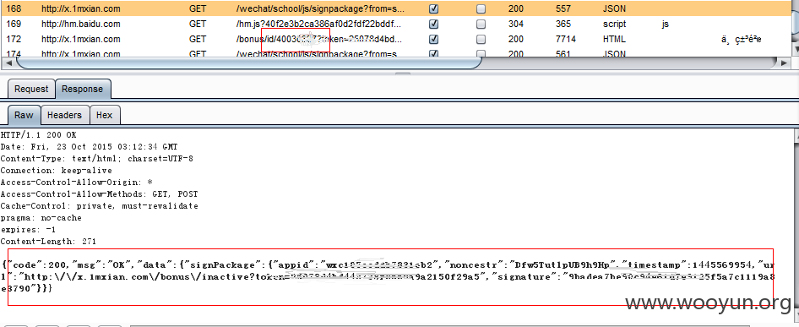Click the Cache-Control header line
Screen dimensions: 799x327
tap(99, 206)
